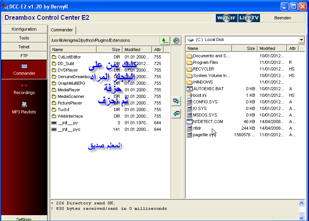Sort local list by Size header
The height and width of the screenshot is (221, 309).
(x=244, y=48)
